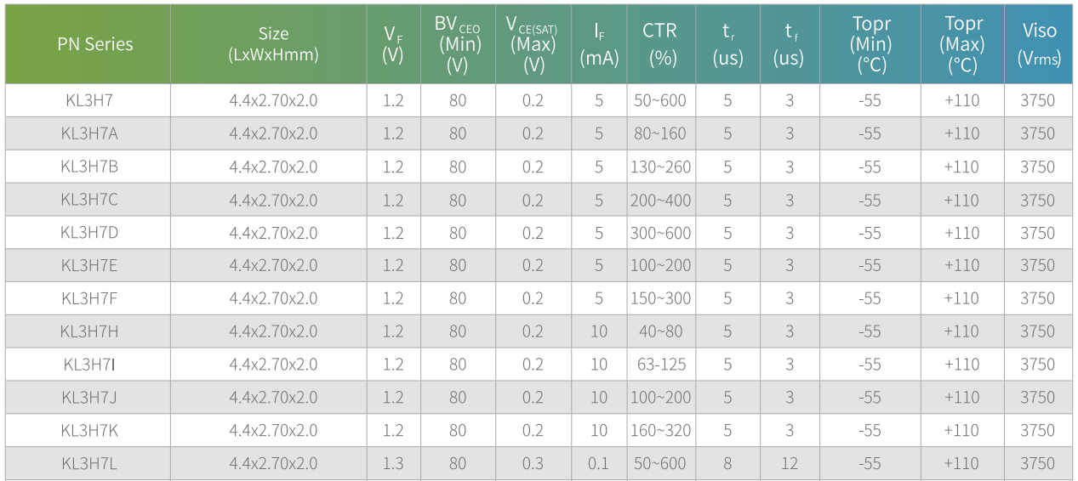Click the 160~320 CTR value
The width and height of the screenshot is (1078, 481).
point(660,431)
